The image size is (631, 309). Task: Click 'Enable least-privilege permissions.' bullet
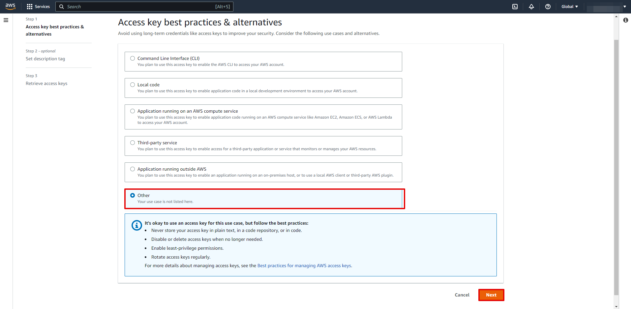187,248
